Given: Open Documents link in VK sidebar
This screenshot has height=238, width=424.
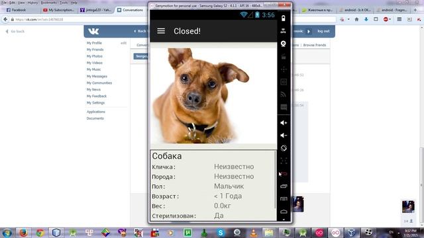Looking at the screenshot, I should click(x=95, y=118).
